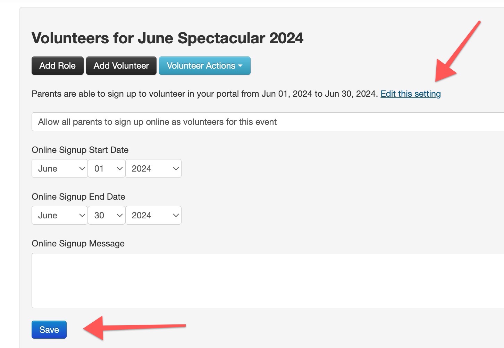Click the Add Volunteer button
The image size is (504, 348).
coord(121,66)
